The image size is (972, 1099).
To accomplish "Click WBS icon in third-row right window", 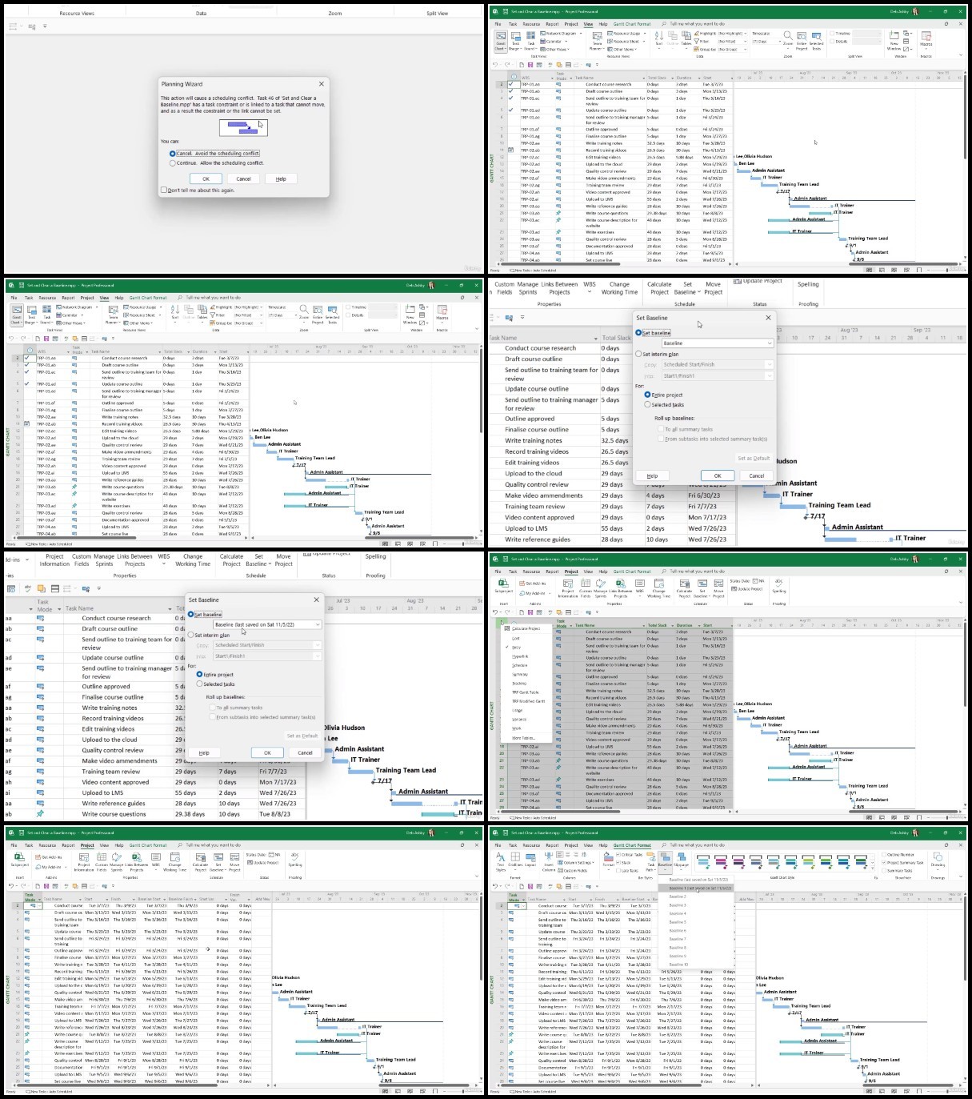I will (x=640, y=587).
